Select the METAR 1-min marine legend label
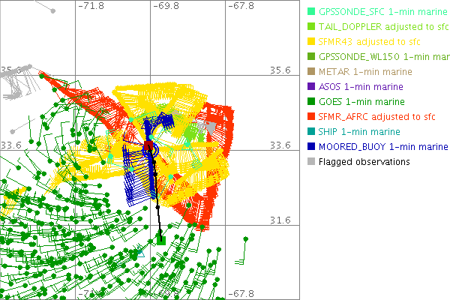The width and height of the screenshot is (450, 300). tap(365, 72)
